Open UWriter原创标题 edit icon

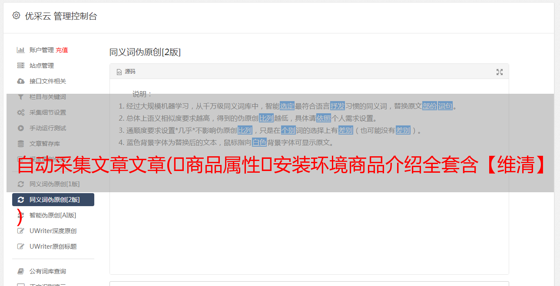click(20, 247)
